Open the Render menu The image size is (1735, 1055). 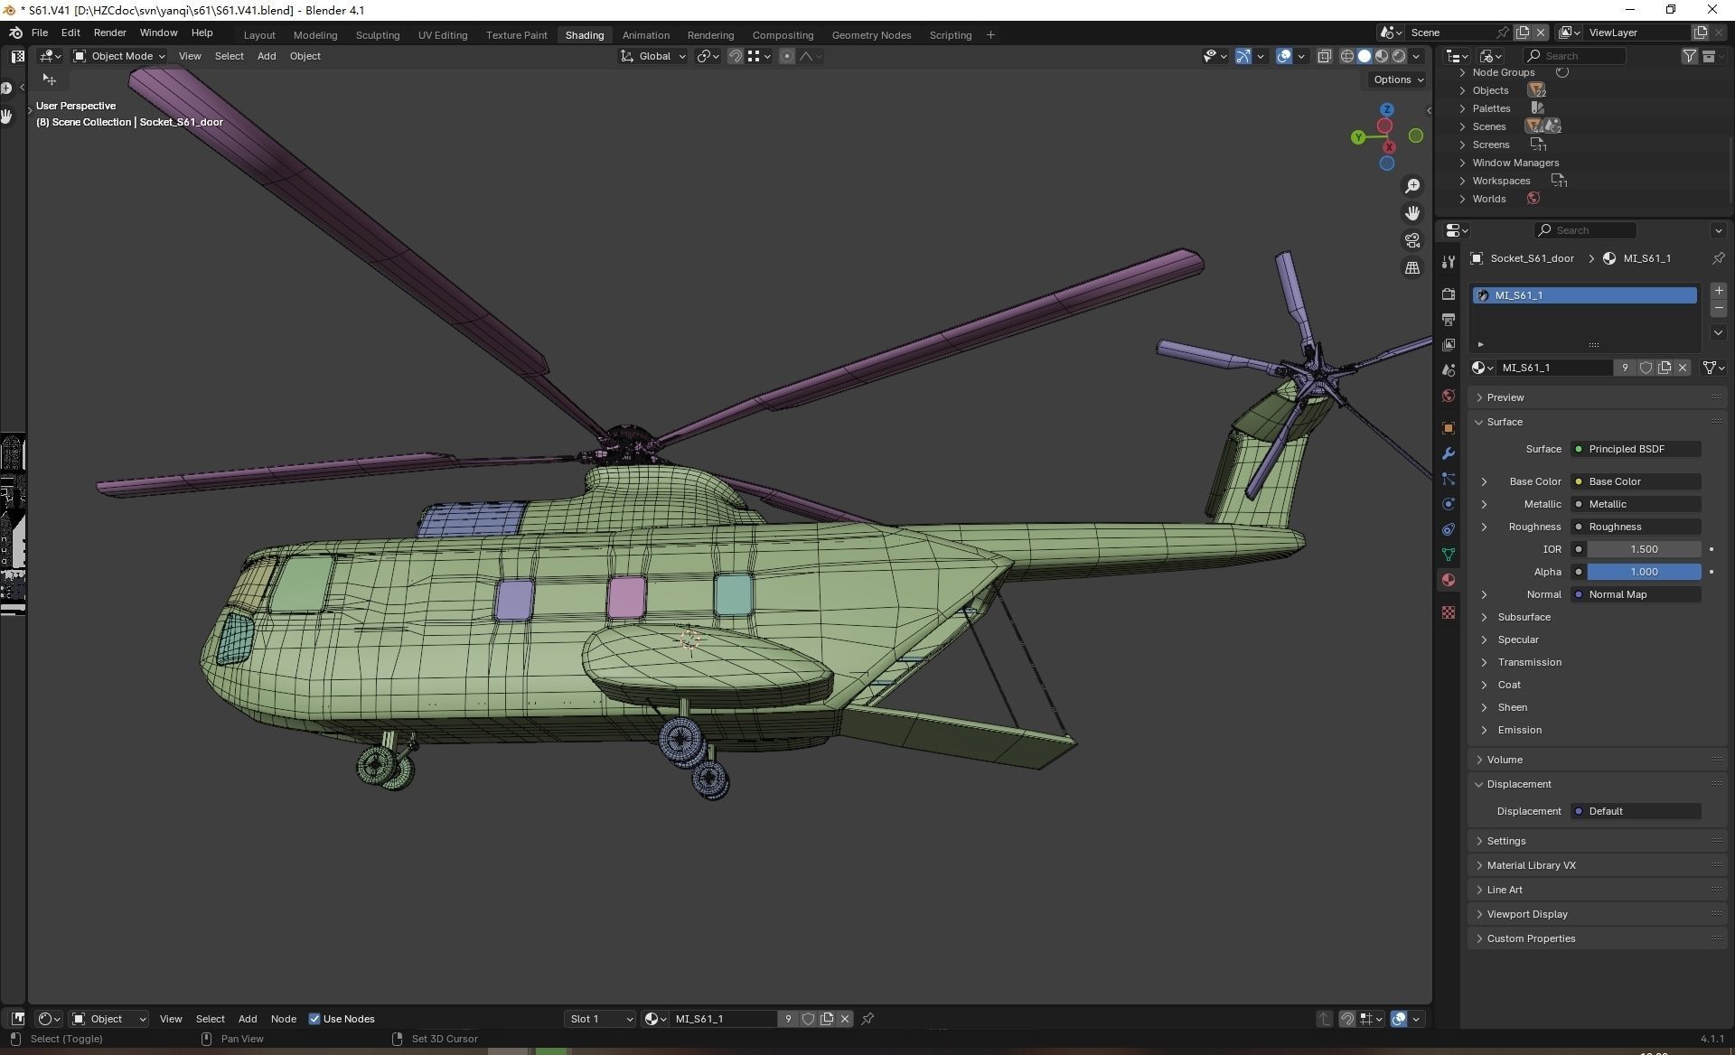tap(109, 33)
